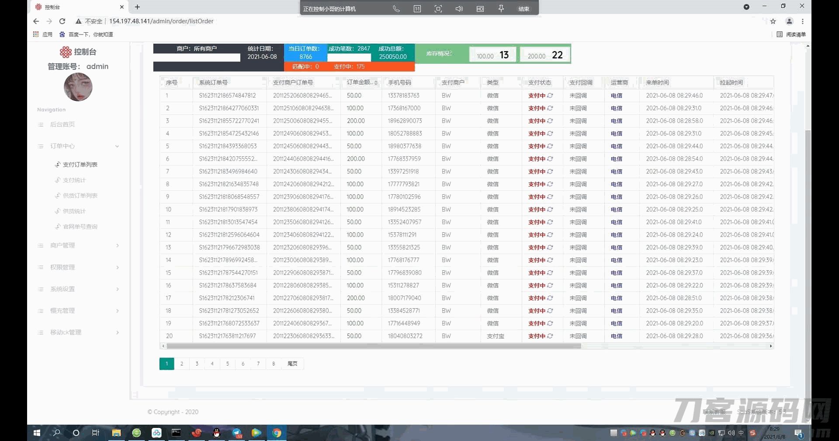Open 支付统计 in the sidebar
Screen dimensions: 839x441
point(74,180)
